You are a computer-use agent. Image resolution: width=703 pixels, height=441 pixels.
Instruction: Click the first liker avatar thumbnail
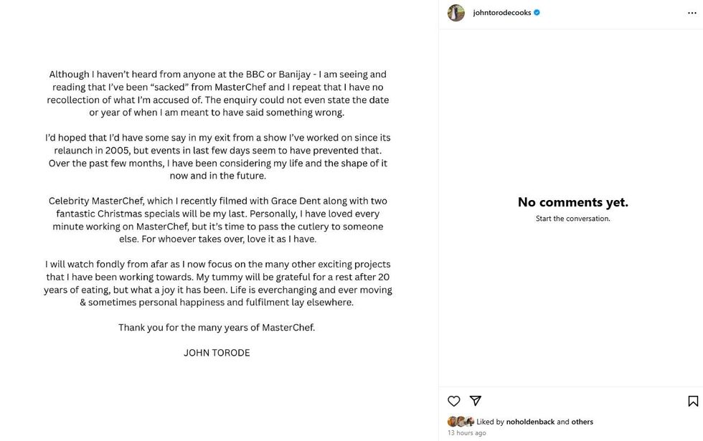click(x=452, y=422)
